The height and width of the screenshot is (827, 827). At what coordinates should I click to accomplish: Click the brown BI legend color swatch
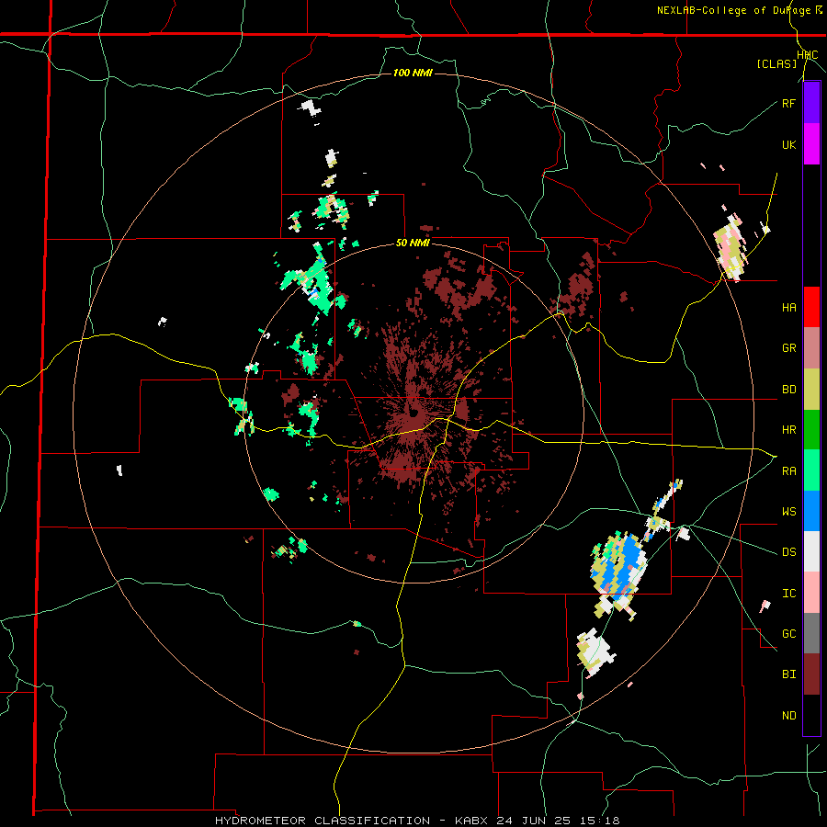(811, 674)
